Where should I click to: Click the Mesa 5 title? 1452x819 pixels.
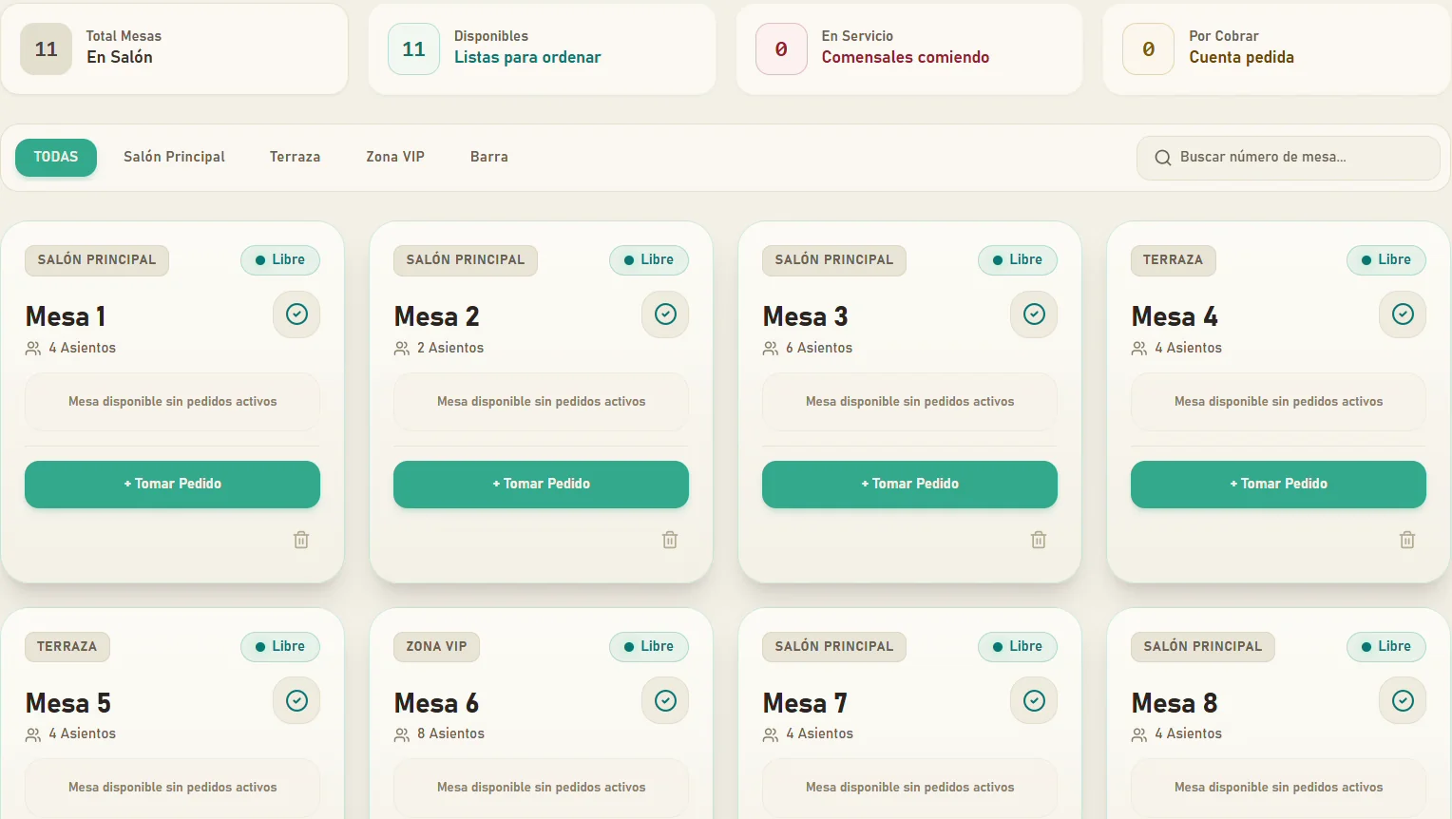(x=68, y=703)
